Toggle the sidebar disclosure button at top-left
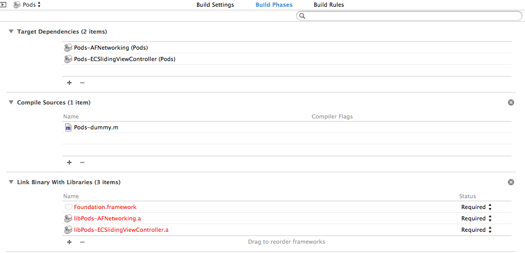Screen dimensions: 525x253 (3, 5)
